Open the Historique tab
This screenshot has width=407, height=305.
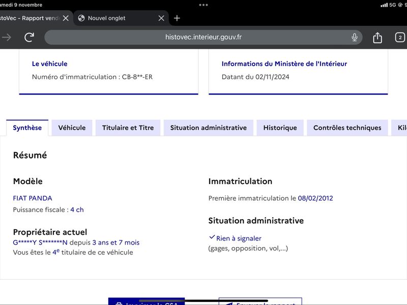(x=280, y=128)
